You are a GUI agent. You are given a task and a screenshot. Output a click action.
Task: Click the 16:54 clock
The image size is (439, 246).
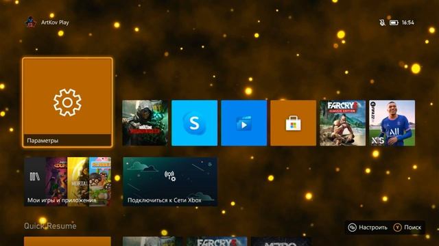coord(408,23)
